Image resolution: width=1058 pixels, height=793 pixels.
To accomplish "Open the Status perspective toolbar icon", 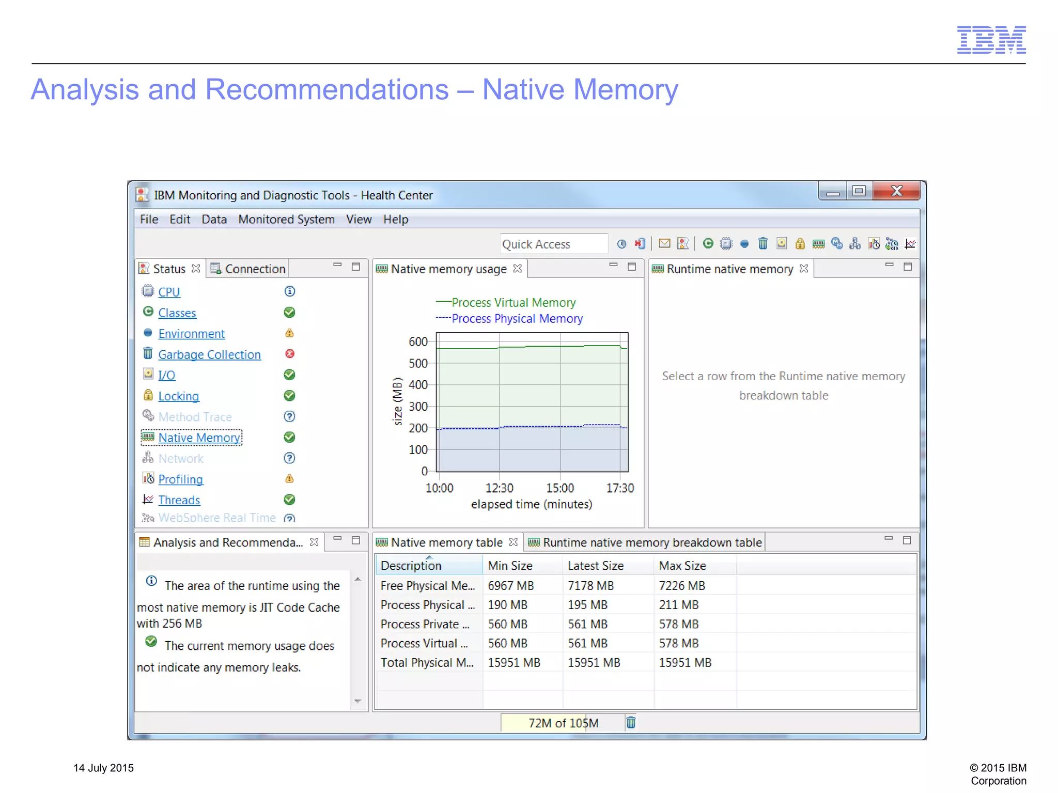I will [683, 243].
